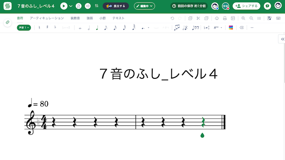Start score playback with the play button
The image size is (285, 160).
coord(64,6)
